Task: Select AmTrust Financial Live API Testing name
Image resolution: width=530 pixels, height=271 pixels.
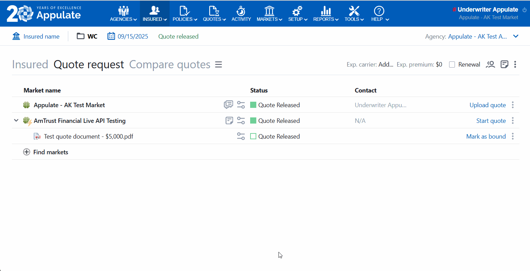Action: (x=80, y=121)
